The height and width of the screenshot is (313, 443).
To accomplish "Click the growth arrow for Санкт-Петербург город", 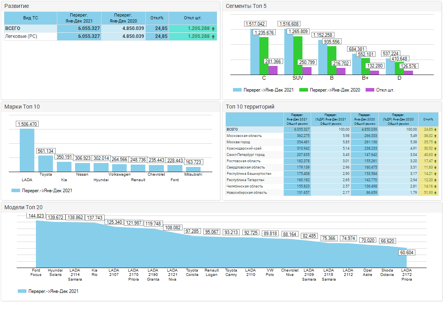I will click(x=435, y=155).
